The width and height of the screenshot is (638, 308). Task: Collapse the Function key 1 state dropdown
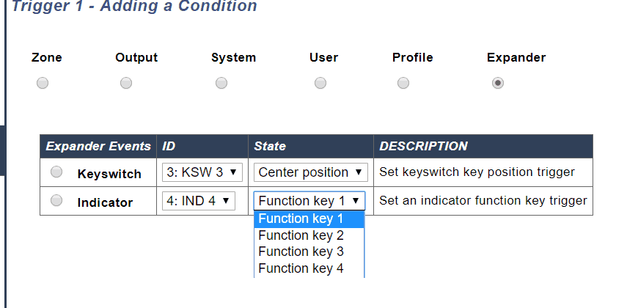pyautogui.click(x=309, y=201)
